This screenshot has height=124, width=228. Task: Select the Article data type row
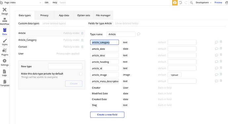(52, 33)
